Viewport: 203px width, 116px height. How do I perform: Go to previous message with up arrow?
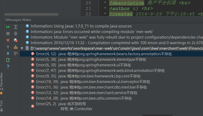click(8, 47)
